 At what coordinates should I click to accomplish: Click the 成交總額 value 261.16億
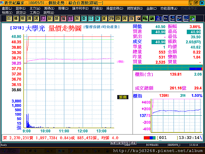click(178, 88)
